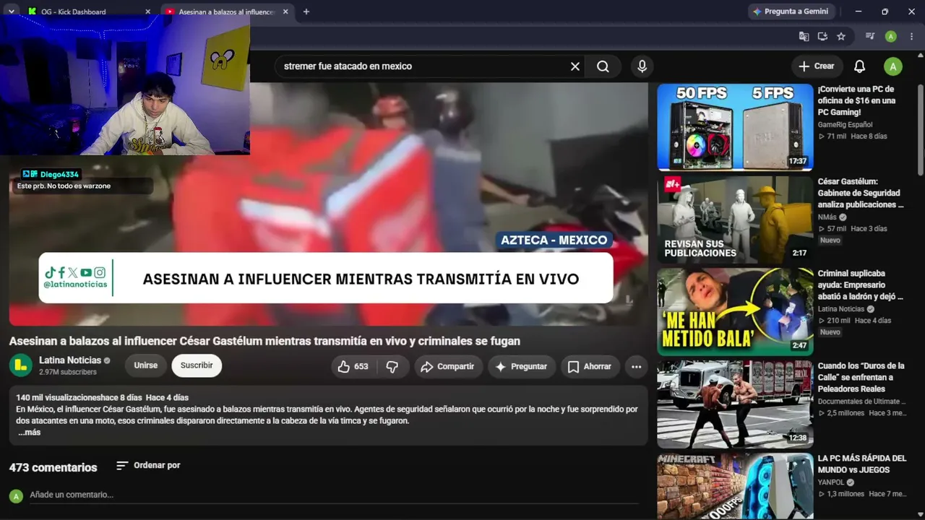Click the '2.97M subscribers' text

(x=68, y=373)
